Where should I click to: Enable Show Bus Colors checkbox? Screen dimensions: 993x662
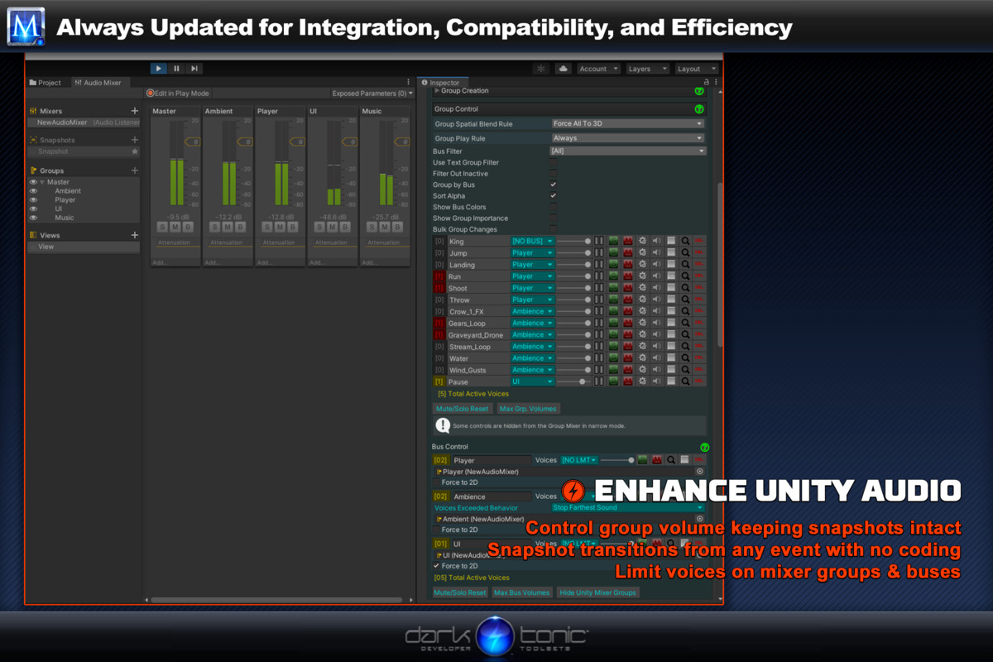point(553,207)
